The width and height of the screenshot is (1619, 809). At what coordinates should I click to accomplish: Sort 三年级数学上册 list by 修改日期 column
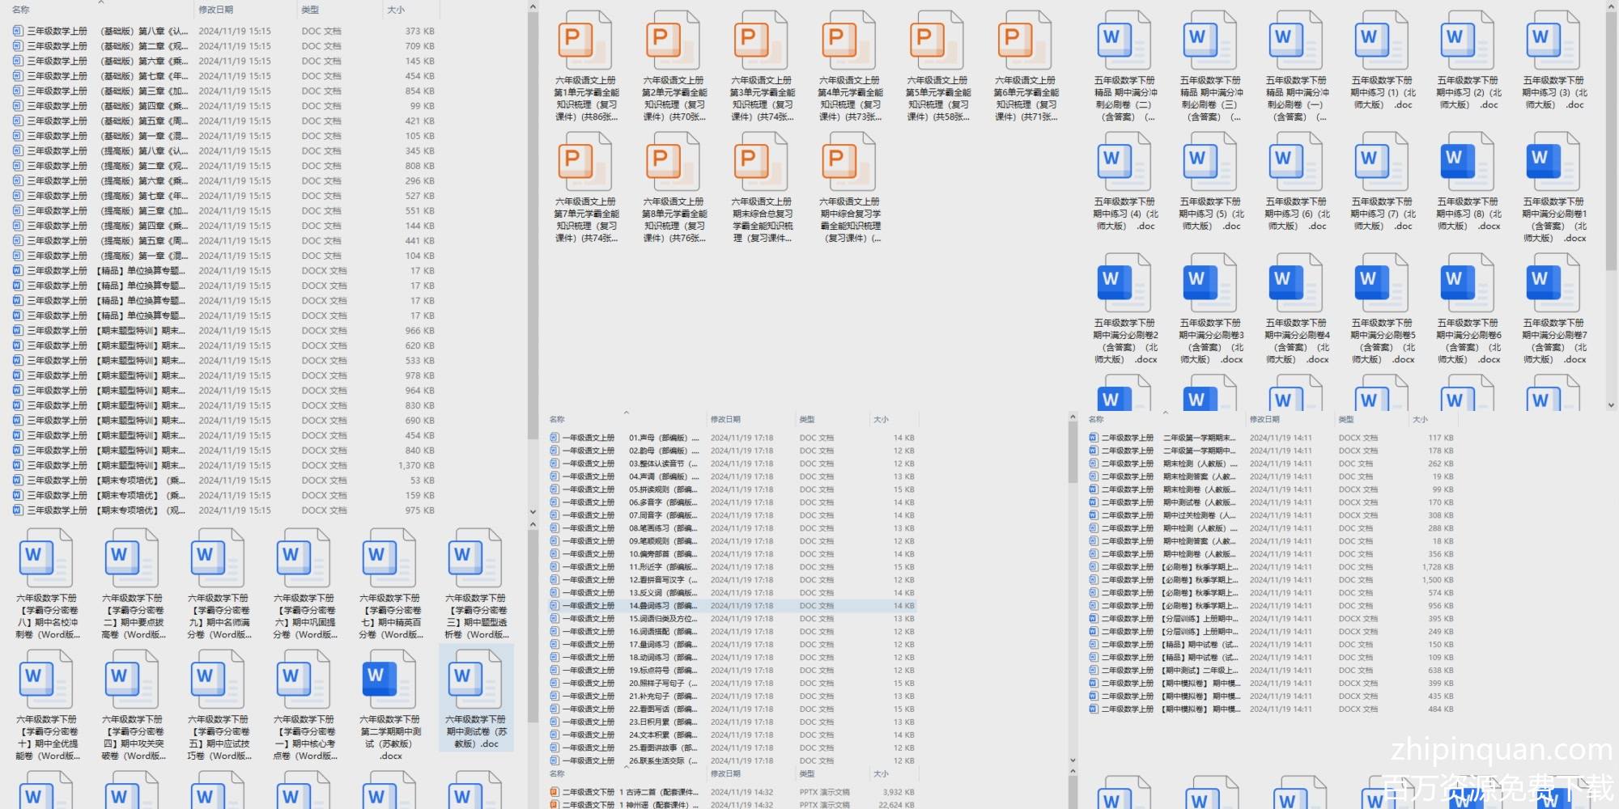point(216,10)
